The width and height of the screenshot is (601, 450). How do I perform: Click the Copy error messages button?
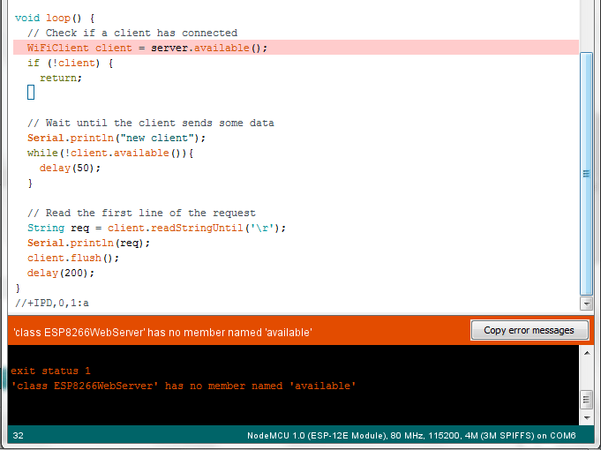pyautogui.click(x=530, y=330)
